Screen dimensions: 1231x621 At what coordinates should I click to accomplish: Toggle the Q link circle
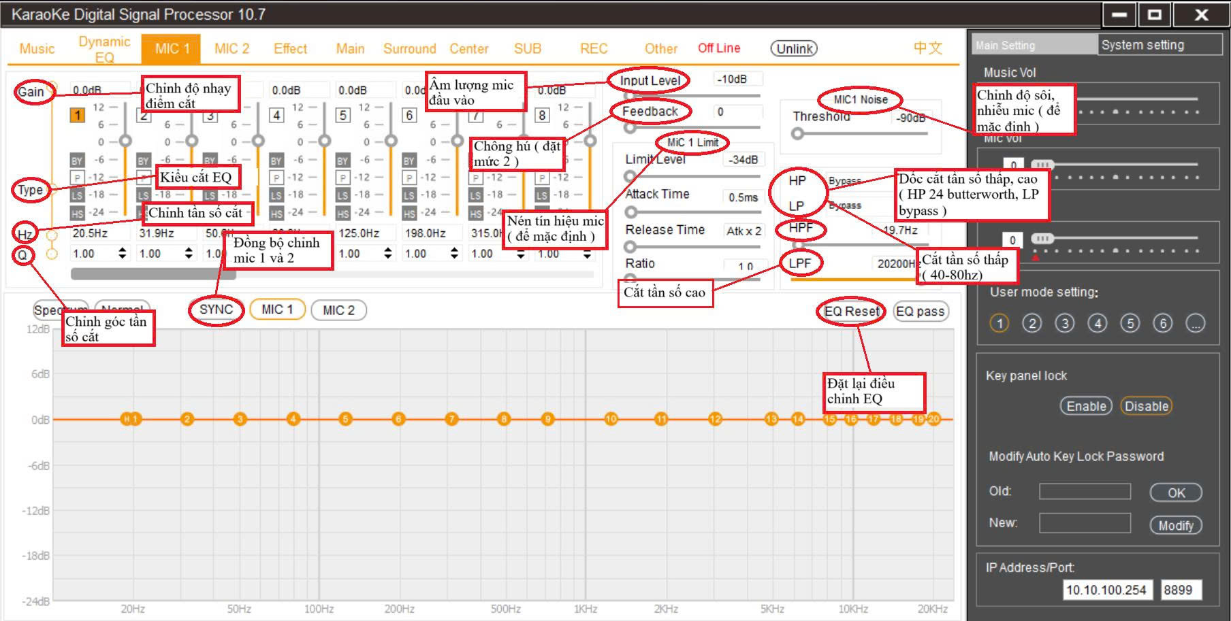(52, 254)
